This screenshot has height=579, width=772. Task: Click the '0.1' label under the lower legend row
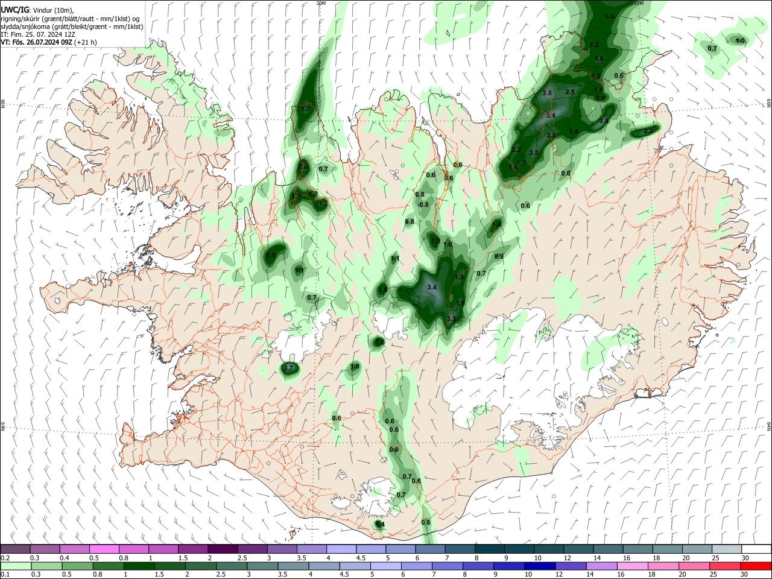[5, 575]
